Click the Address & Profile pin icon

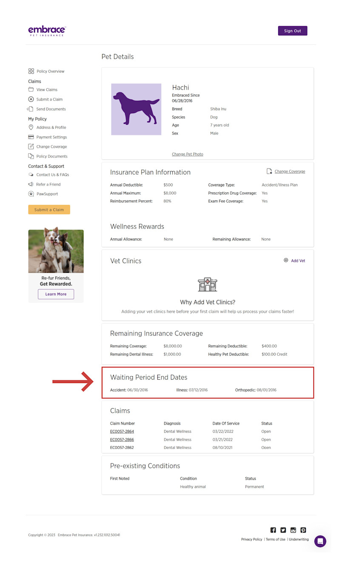31,127
